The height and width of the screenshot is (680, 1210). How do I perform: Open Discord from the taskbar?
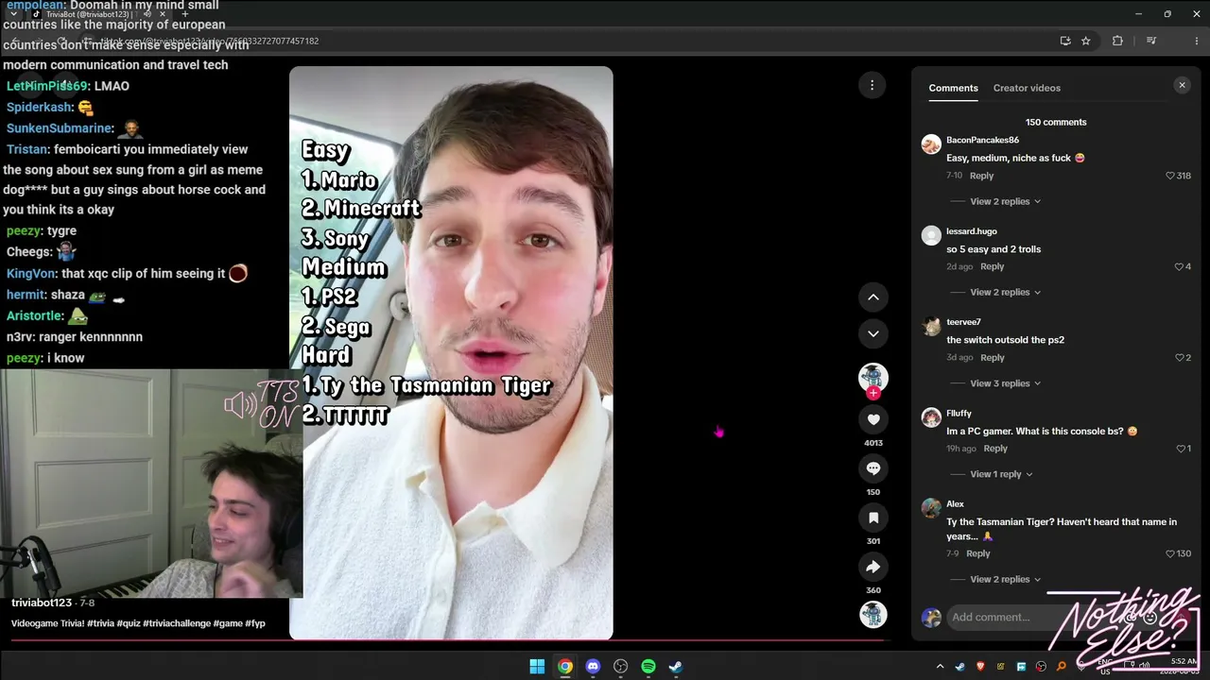tap(593, 667)
